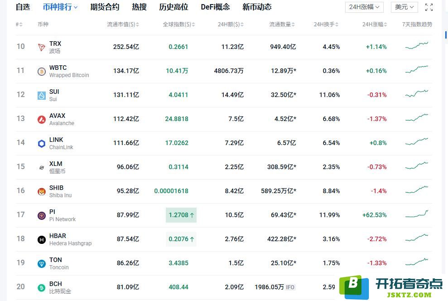Click AVAX 24H change -1.37%
448x301 pixels.
pyautogui.click(x=377, y=119)
